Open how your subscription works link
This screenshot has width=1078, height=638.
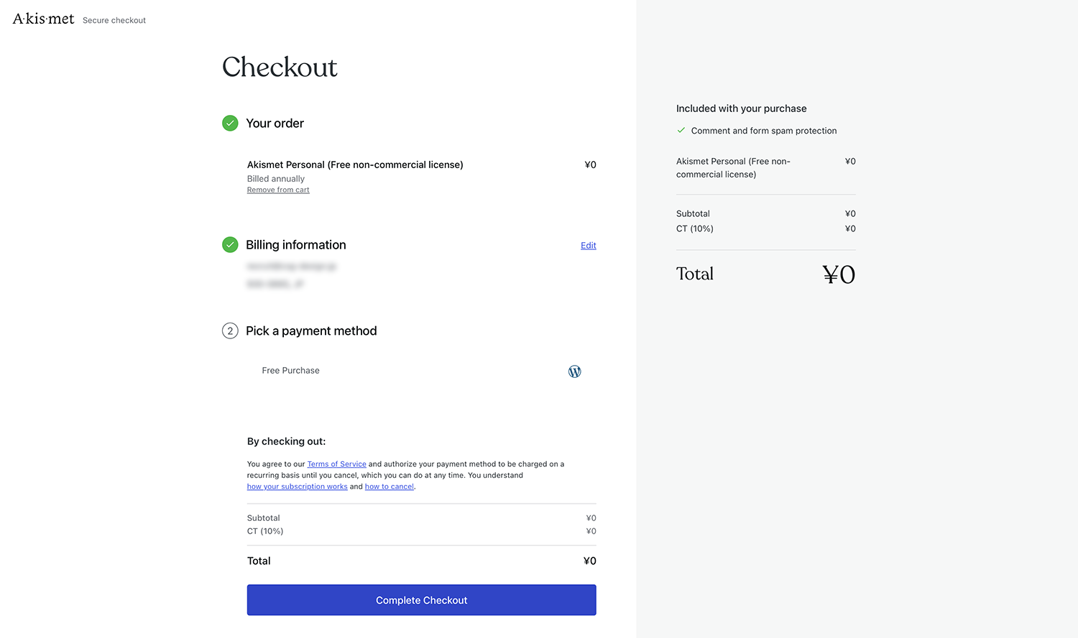pyautogui.click(x=297, y=487)
